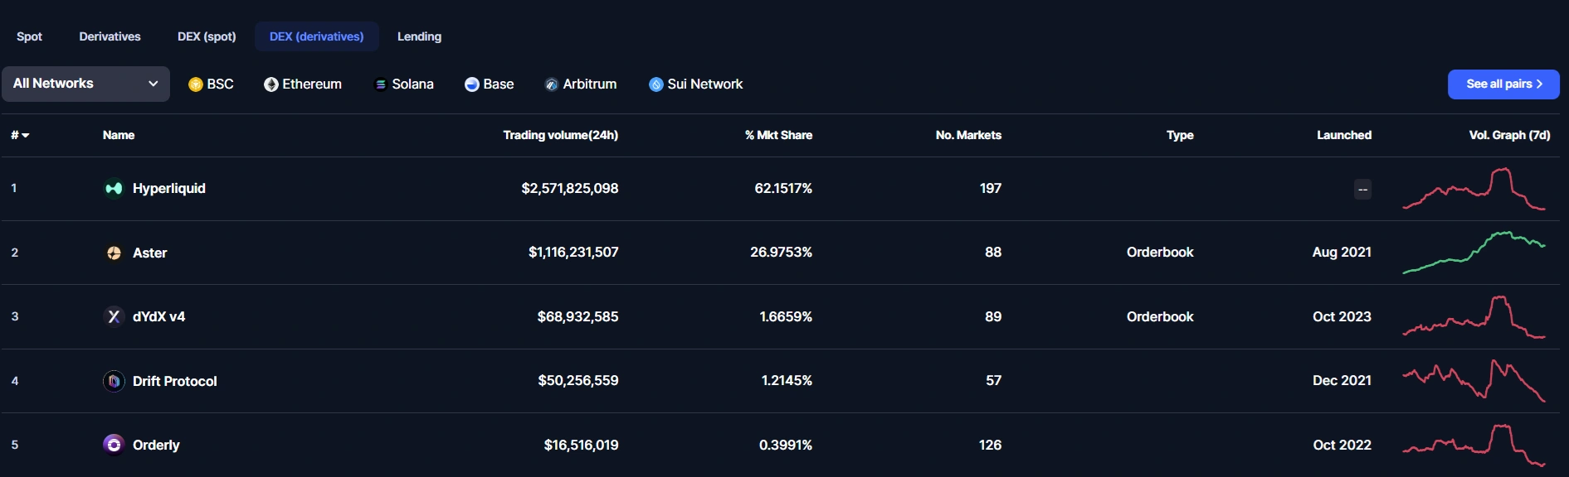Open the All Networks dropdown

(85, 84)
